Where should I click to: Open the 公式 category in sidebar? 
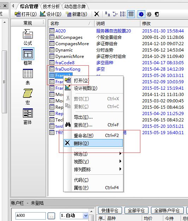(x=28, y=37)
